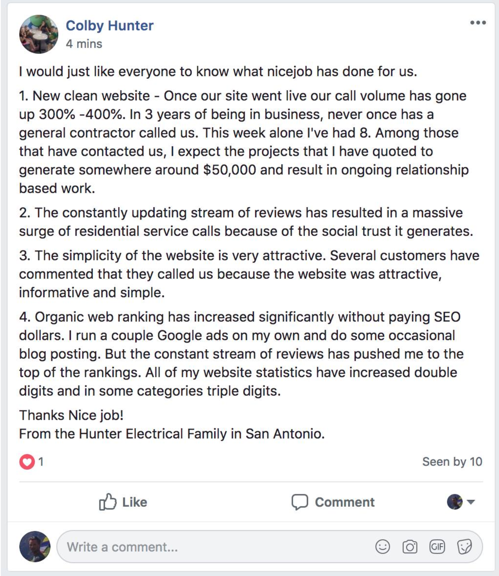Insert an emoji using the smiley icon
This screenshot has height=576, width=499.
382,547
